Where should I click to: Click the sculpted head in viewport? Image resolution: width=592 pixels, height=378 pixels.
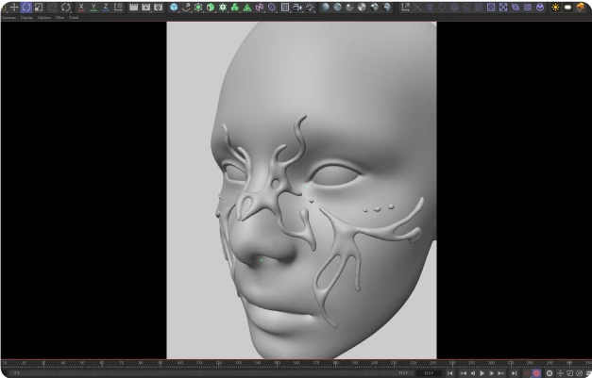(325, 189)
